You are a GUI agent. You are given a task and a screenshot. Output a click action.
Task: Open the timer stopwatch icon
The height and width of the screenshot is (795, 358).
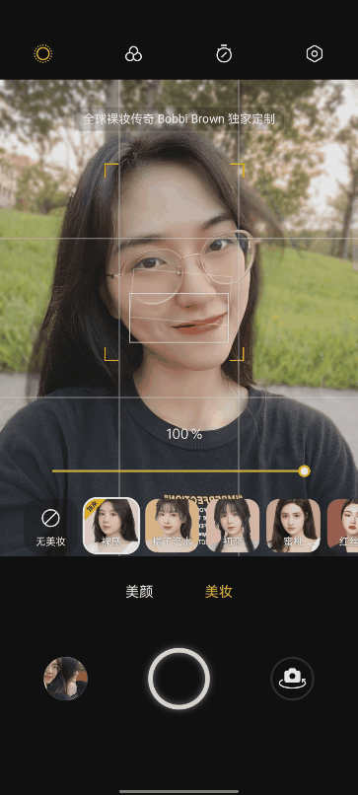pos(224,53)
